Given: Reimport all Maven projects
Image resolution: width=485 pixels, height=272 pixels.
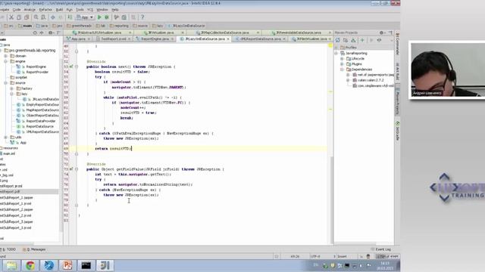Looking at the screenshot, I should (x=338, y=40).
